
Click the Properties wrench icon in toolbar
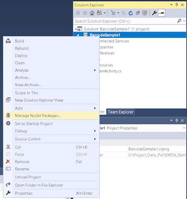(x=154, y=13)
